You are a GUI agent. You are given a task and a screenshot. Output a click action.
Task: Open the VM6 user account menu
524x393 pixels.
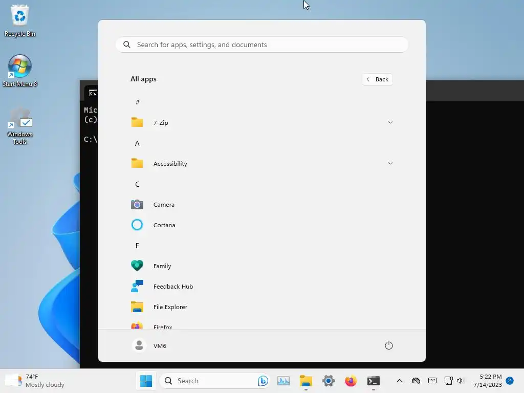pos(149,345)
